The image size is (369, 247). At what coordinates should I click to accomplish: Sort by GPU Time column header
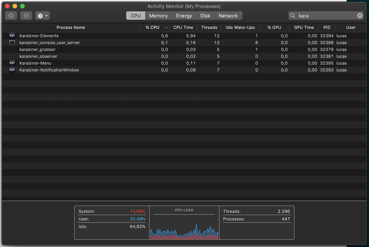[x=304, y=27]
